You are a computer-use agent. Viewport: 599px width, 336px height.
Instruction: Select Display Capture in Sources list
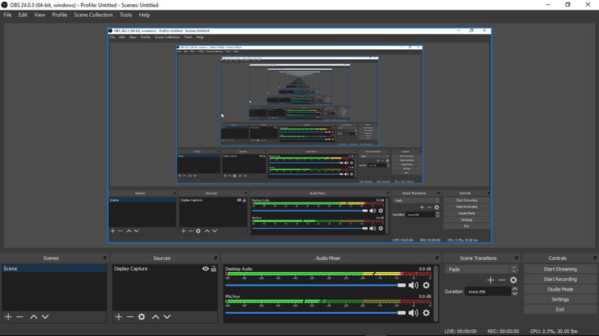click(x=164, y=269)
